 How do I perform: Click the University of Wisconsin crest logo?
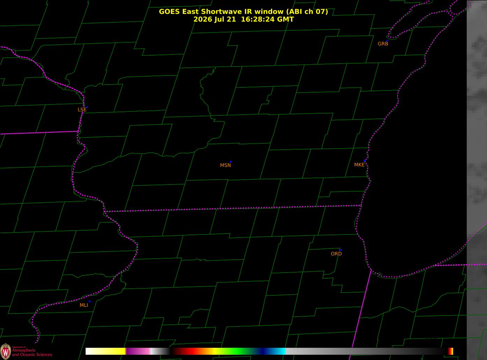point(6,351)
